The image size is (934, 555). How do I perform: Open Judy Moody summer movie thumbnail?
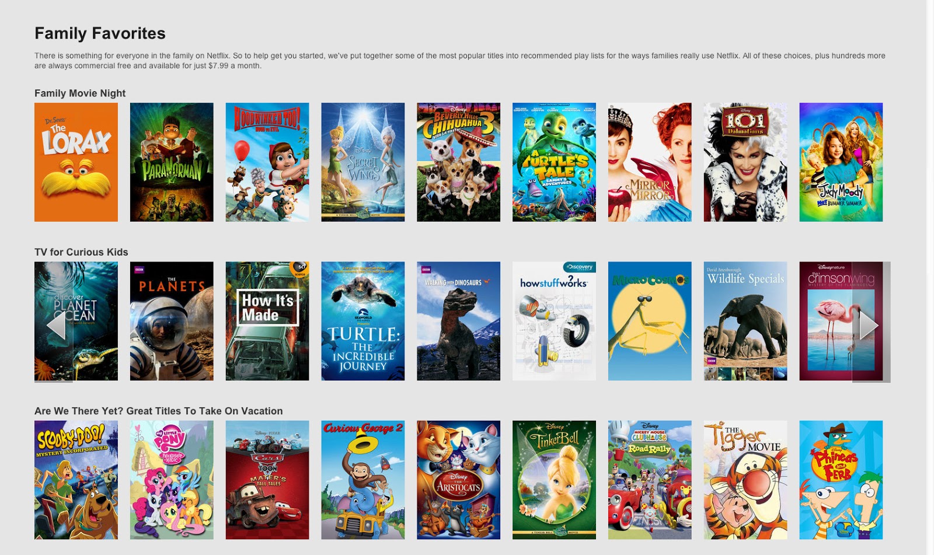click(x=841, y=162)
